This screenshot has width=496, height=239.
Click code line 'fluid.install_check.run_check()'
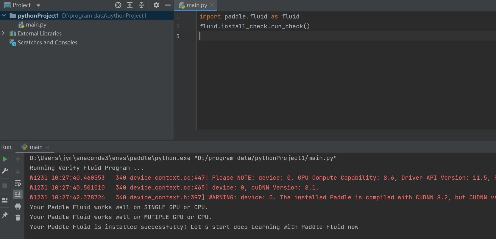[x=255, y=27]
